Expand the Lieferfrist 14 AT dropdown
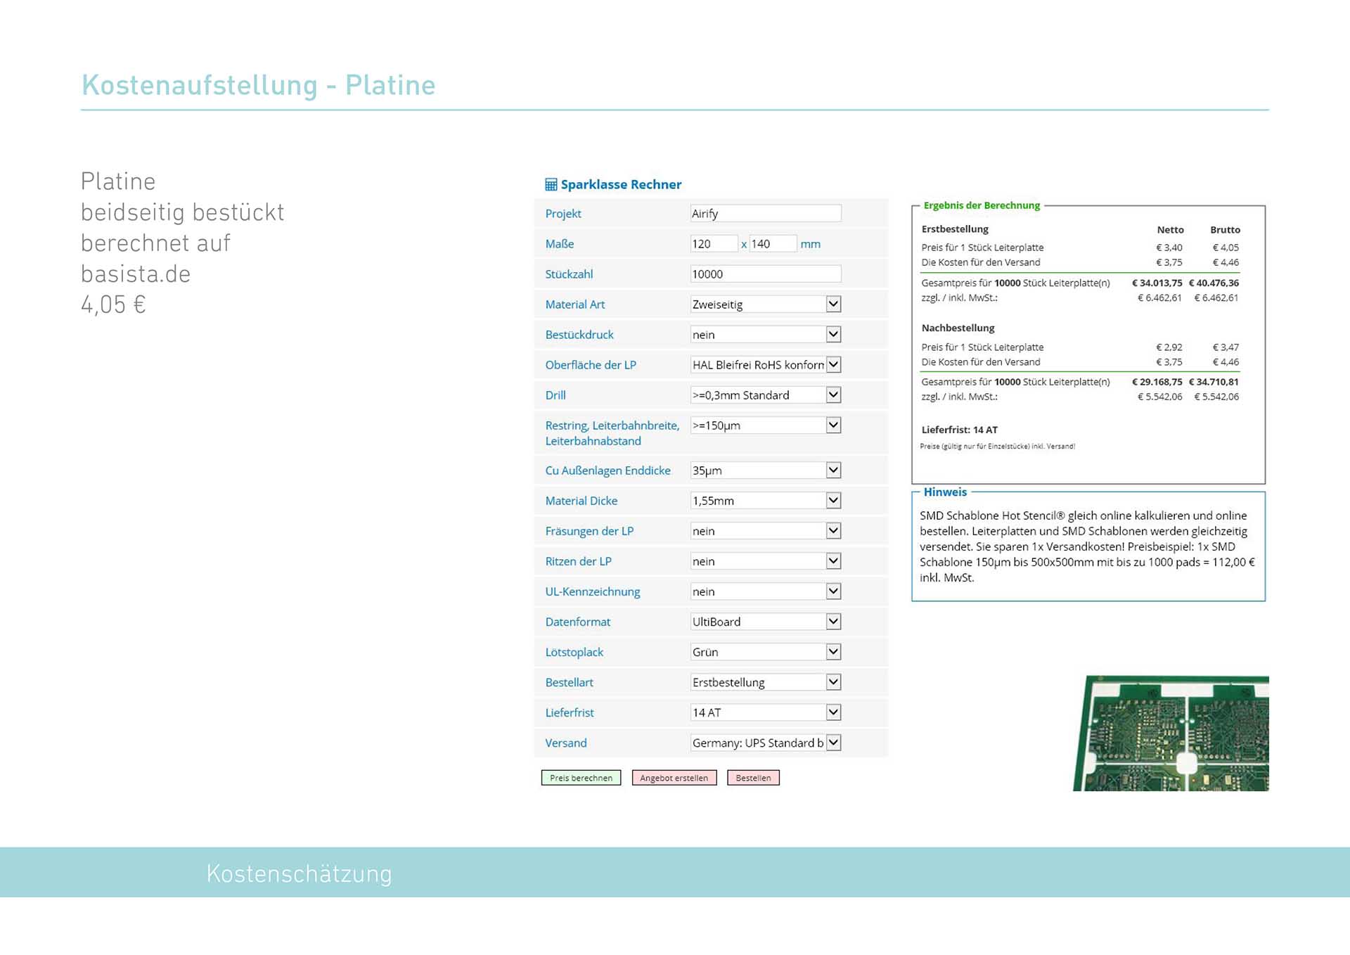This screenshot has height=955, width=1350. pyautogui.click(x=833, y=712)
